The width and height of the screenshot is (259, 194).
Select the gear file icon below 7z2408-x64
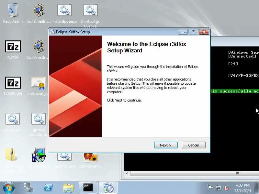[13, 119]
